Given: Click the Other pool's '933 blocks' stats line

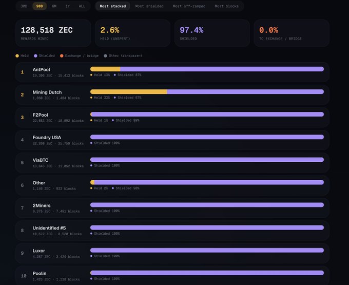Looking at the screenshot, I should pyautogui.click(x=54, y=189).
